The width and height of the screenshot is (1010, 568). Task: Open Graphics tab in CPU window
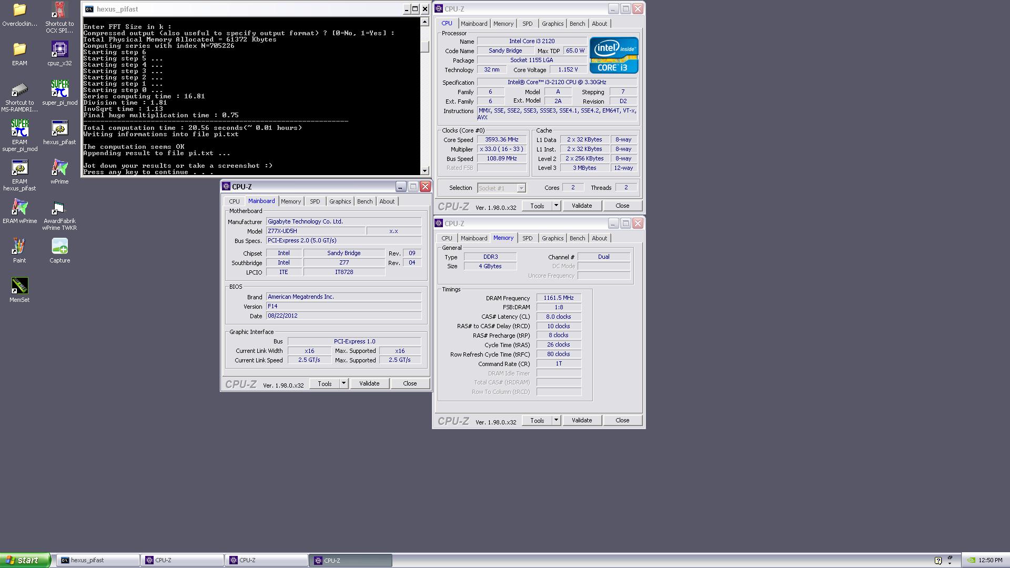pyautogui.click(x=552, y=24)
